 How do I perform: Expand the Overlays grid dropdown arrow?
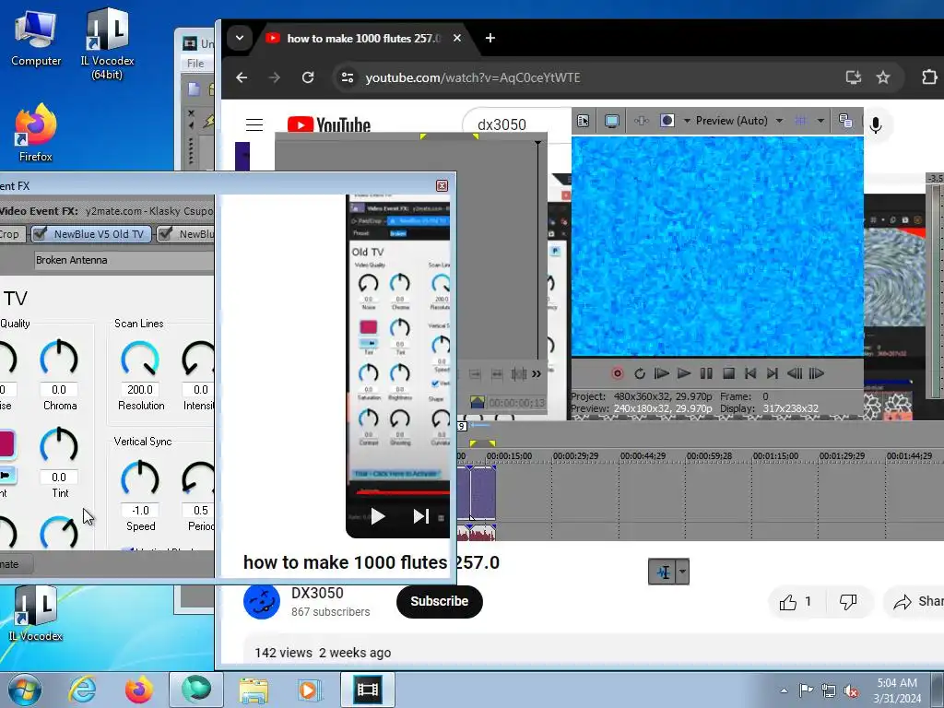point(820,121)
